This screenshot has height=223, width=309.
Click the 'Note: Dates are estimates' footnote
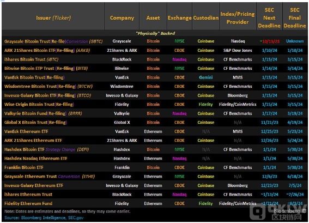[67, 212]
